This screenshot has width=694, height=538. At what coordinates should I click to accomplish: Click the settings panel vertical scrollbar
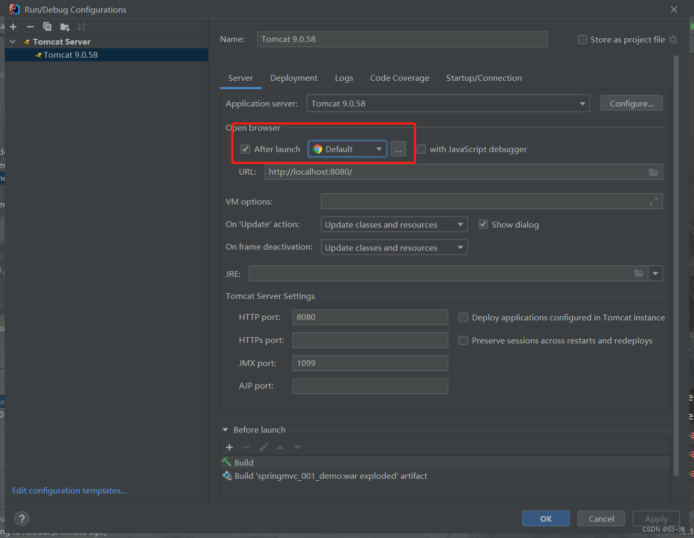(x=676, y=266)
